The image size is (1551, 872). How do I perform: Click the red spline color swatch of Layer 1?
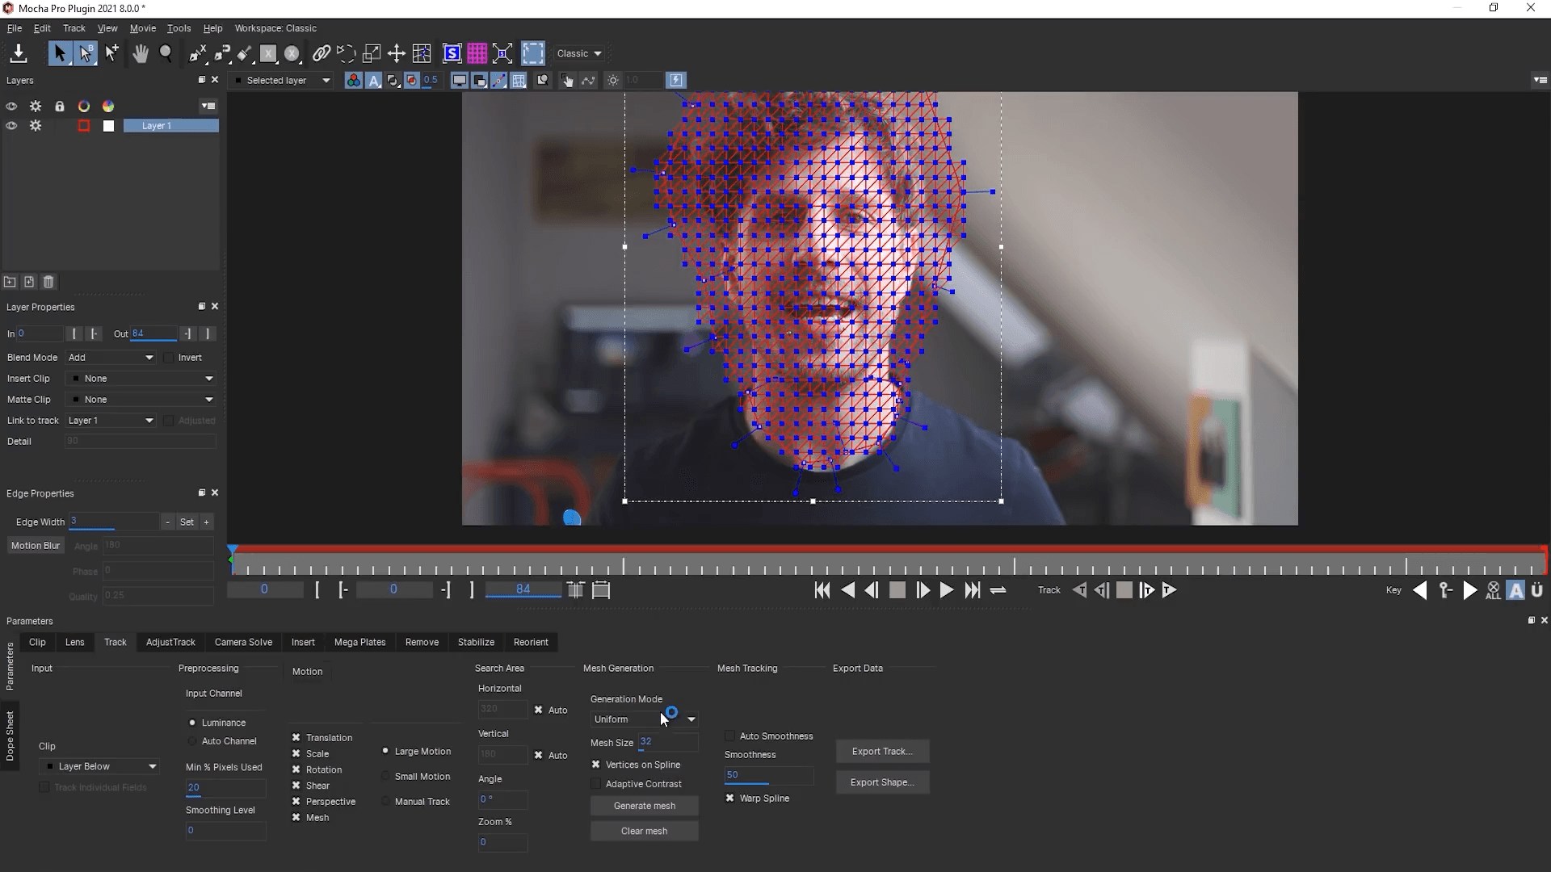coord(84,126)
